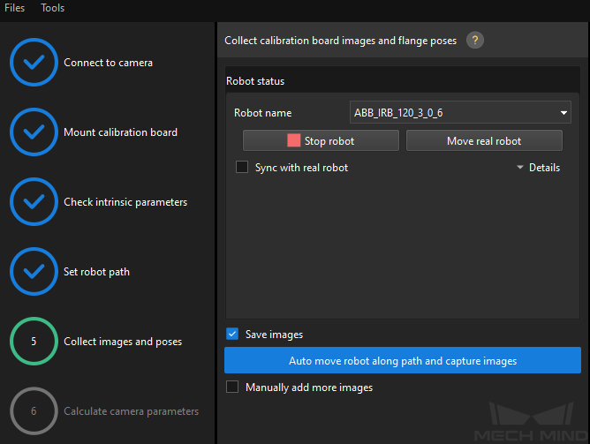Open the Tools menu
This screenshot has height=444, width=590.
click(x=52, y=8)
